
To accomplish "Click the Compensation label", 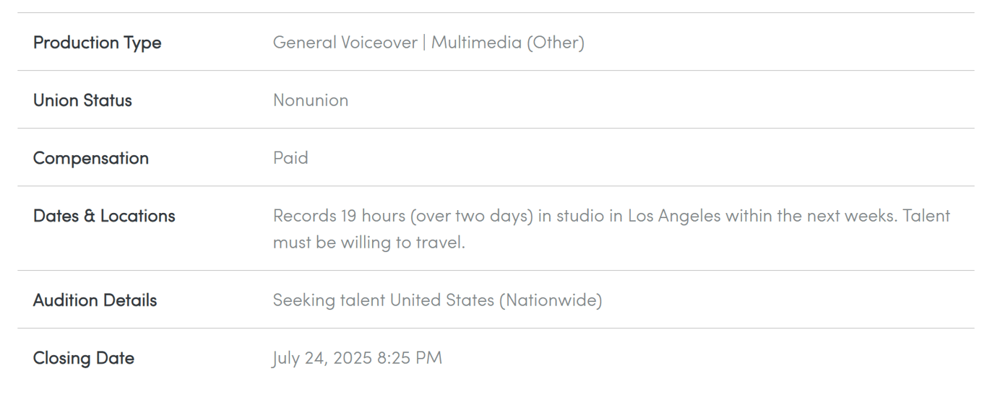I will click(x=91, y=158).
